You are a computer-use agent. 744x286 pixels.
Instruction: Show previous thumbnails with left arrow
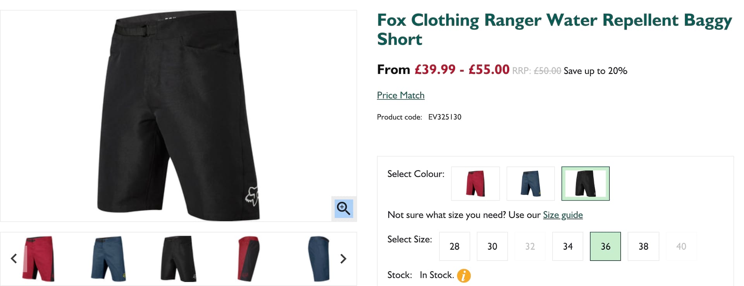(14, 259)
